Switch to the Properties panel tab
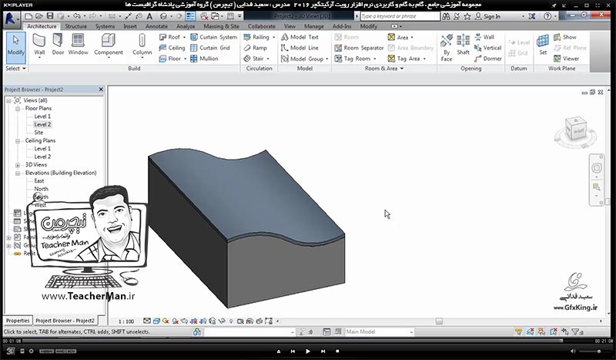 (x=18, y=321)
